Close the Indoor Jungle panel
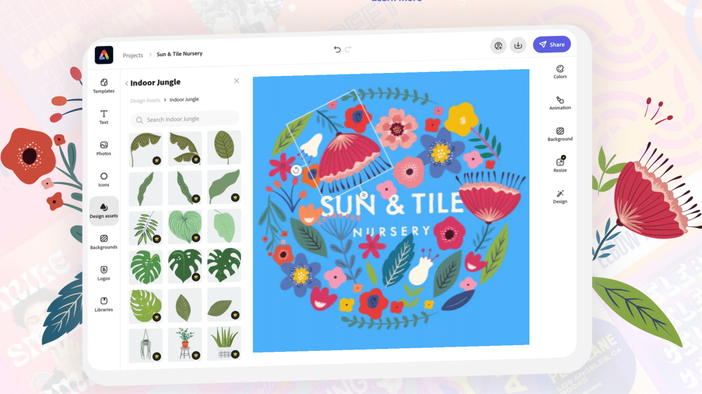 [236, 81]
